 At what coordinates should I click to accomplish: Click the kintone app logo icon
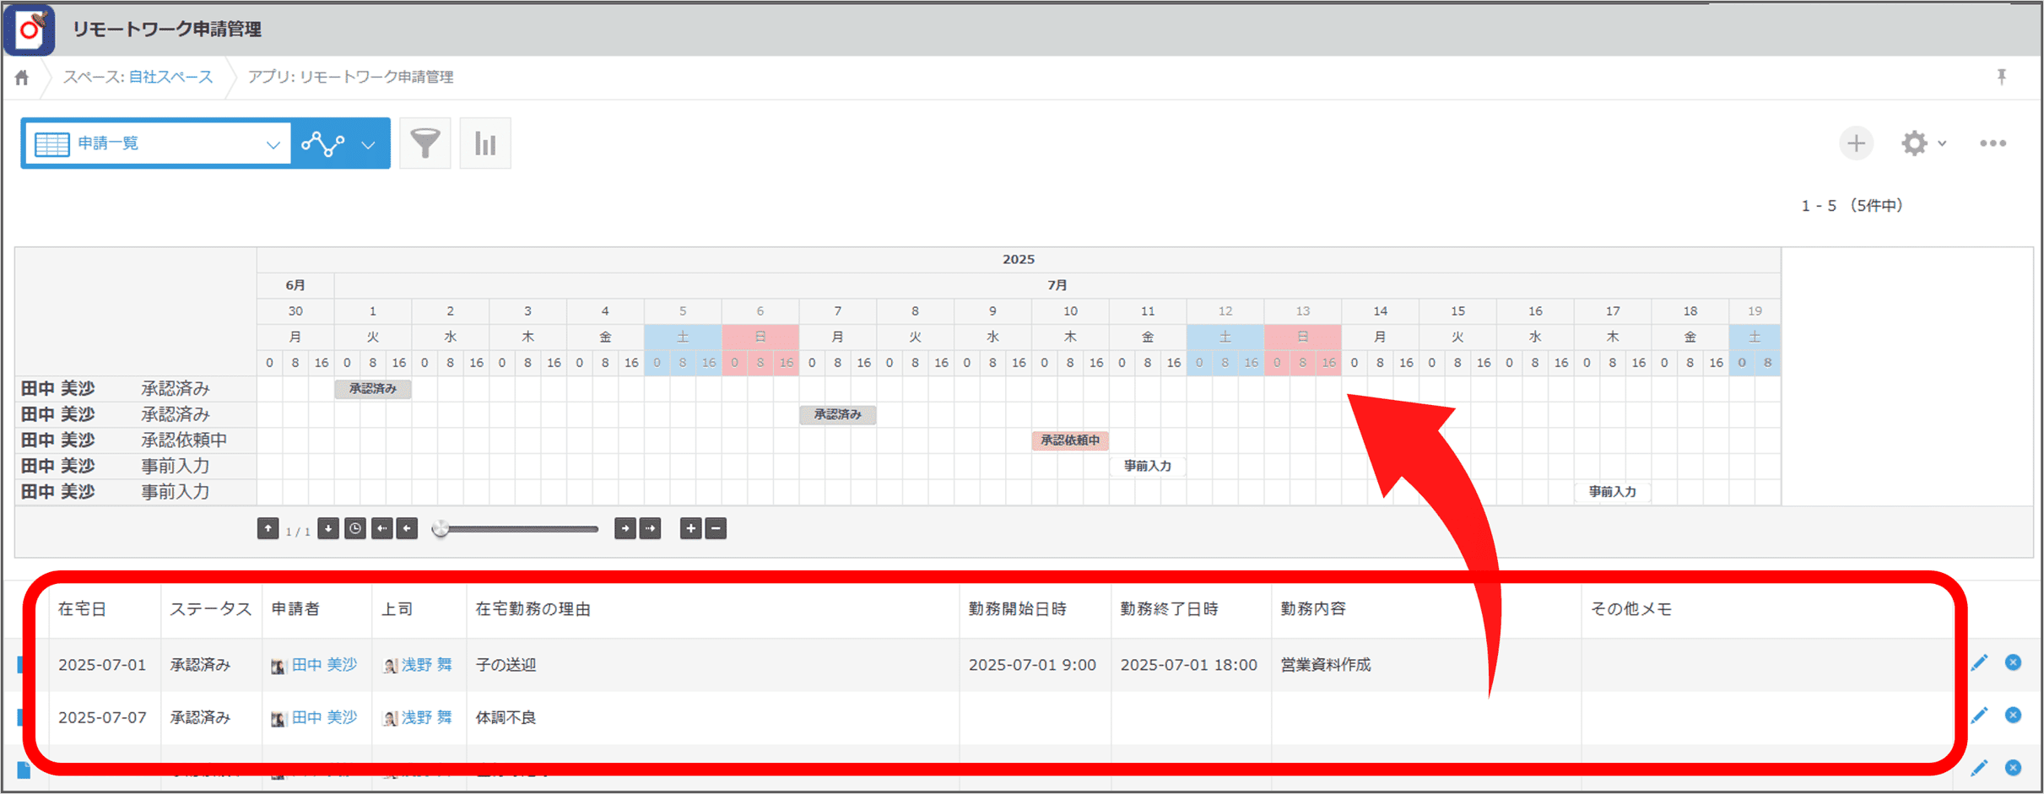pyautogui.click(x=30, y=30)
